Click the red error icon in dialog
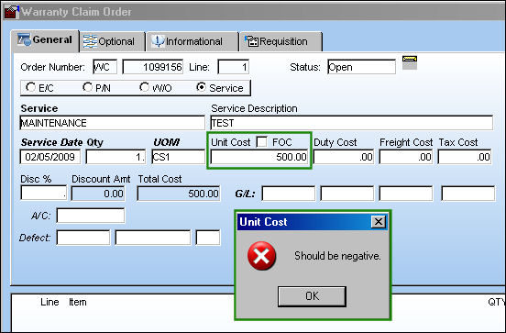The height and width of the screenshot is (333, 506). (x=261, y=256)
